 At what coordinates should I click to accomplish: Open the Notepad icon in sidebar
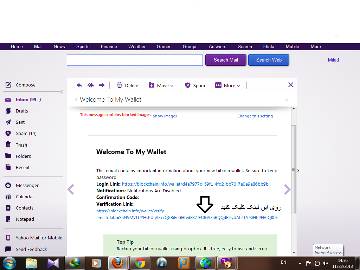point(8,219)
